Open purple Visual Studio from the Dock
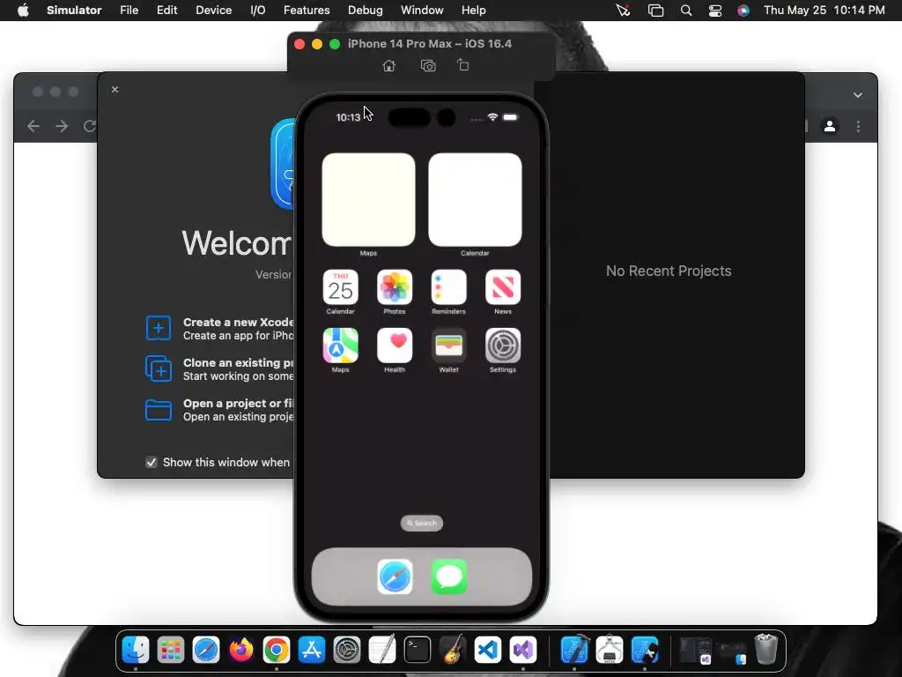This screenshot has height=677, width=902. 523,650
